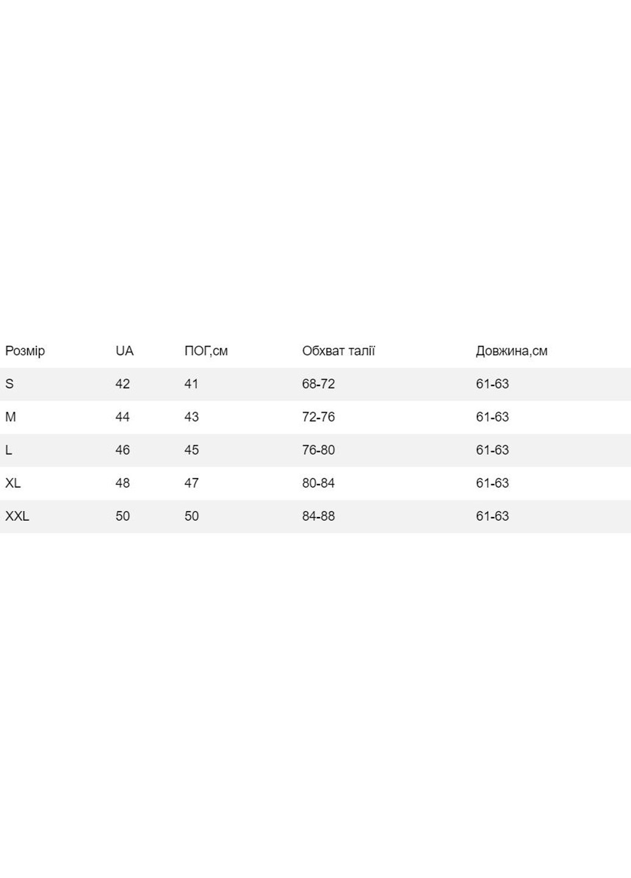
Task: Click the "UA" column header
Action: (124, 351)
